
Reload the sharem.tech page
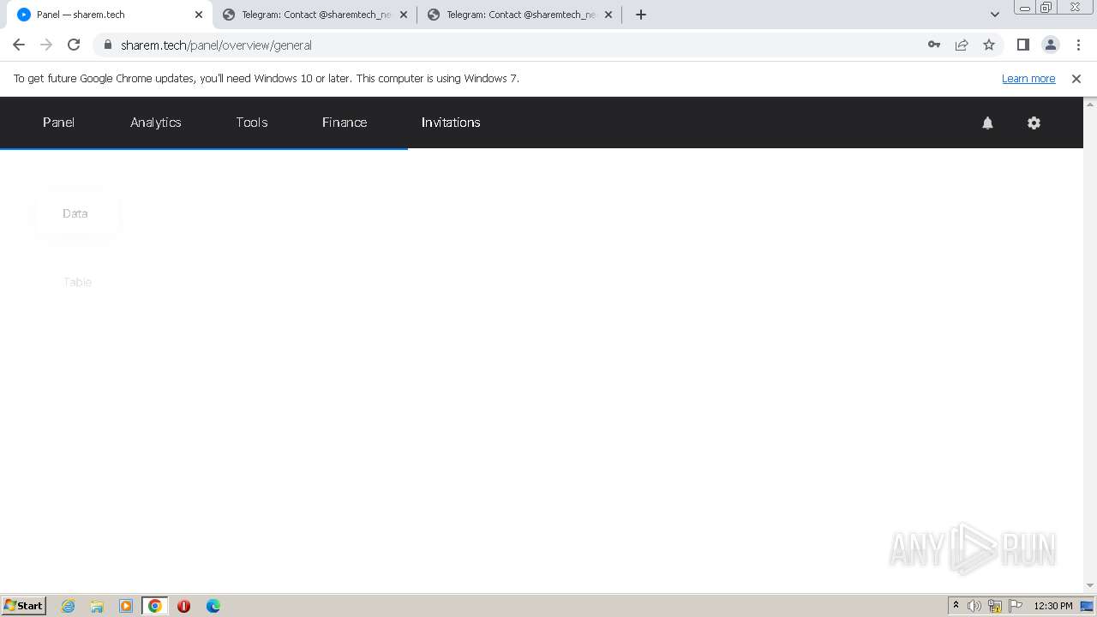74,45
